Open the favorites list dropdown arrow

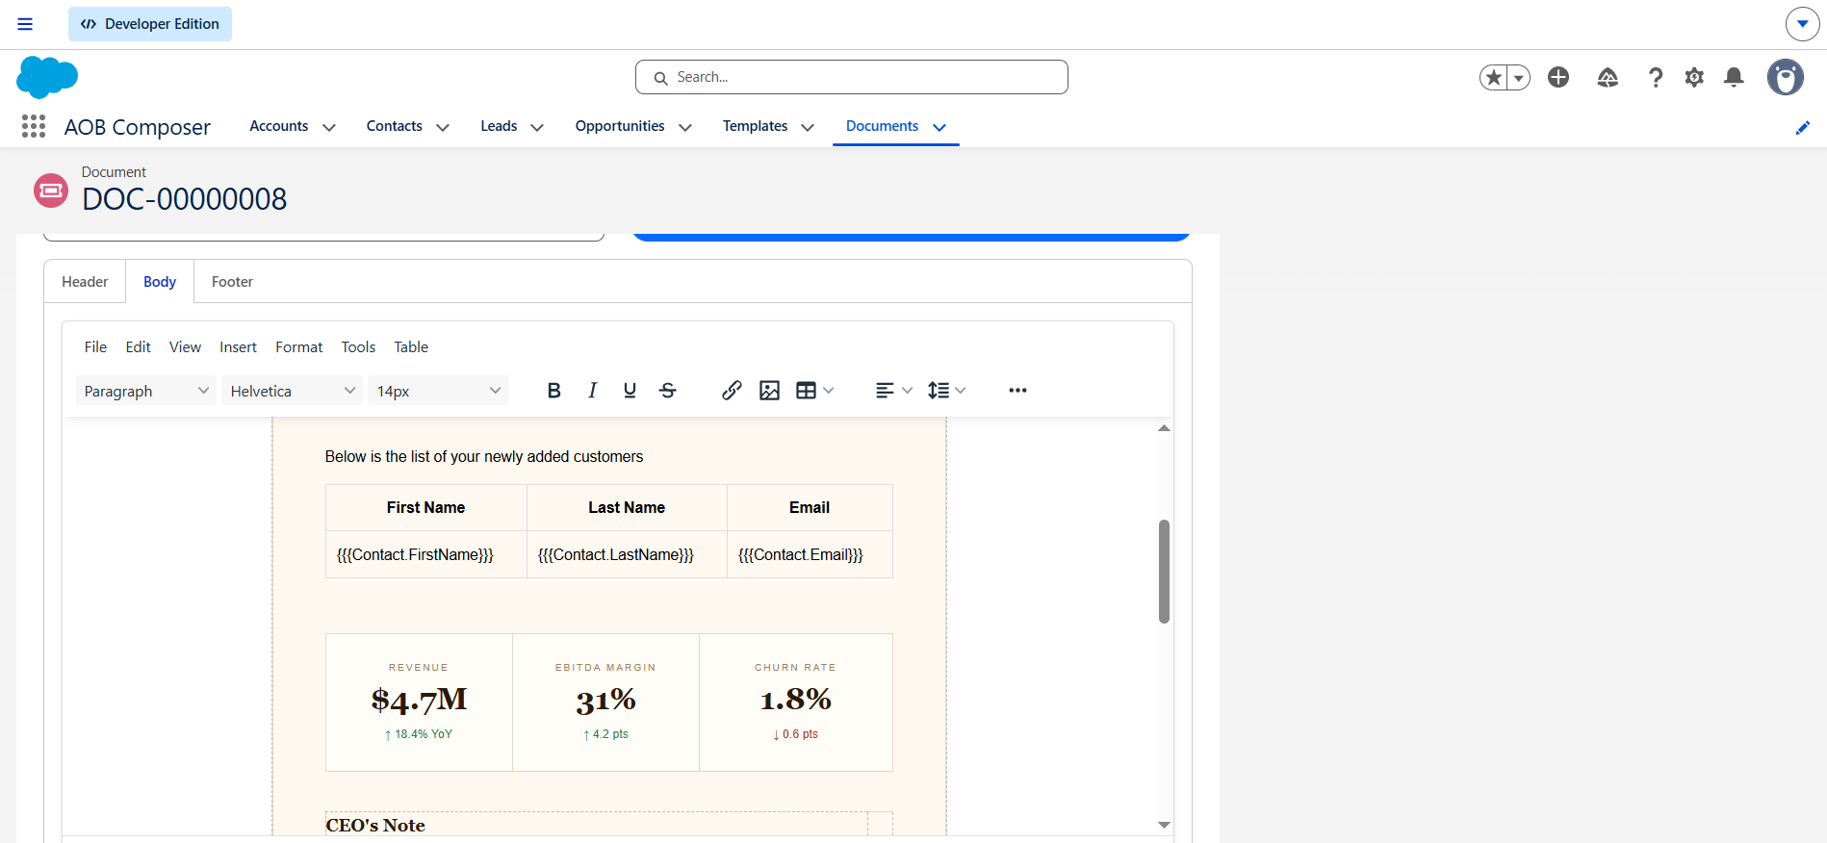point(1519,77)
